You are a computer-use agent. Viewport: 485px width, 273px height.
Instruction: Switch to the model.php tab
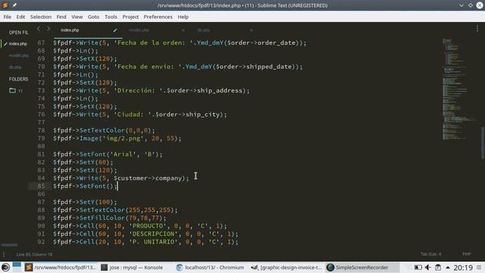coord(139,30)
